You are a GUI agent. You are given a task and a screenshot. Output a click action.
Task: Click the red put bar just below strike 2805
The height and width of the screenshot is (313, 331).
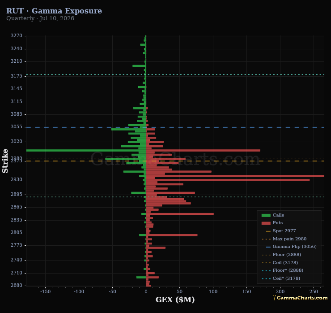coord(172,235)
